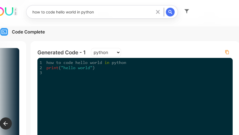Click the chevron arrow in the python selector
This screenshot has height=135, width=239.
(x=118, y=53)
